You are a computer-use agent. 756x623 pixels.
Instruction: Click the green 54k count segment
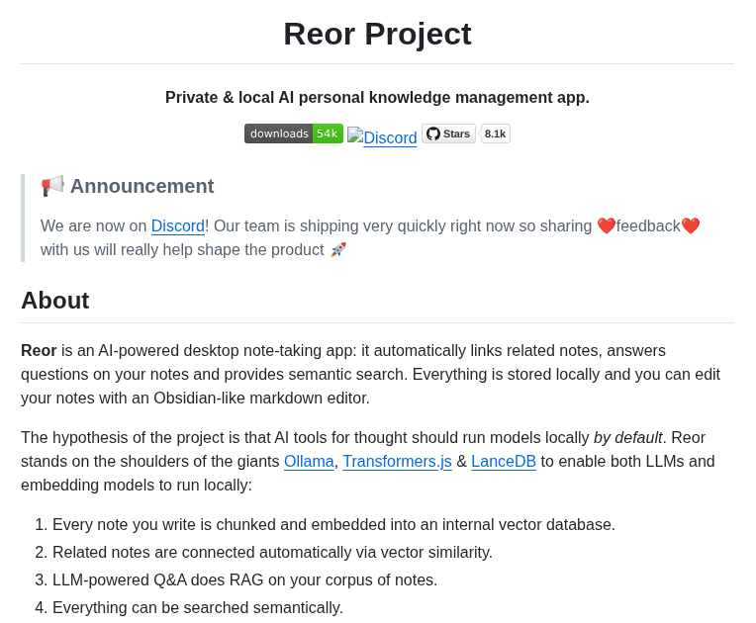tap(328, 133)
